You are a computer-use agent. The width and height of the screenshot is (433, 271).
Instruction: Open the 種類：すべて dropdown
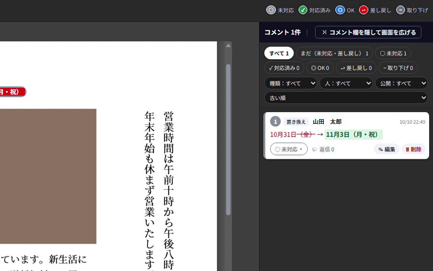pyautogui.click(x=291, y=83)
